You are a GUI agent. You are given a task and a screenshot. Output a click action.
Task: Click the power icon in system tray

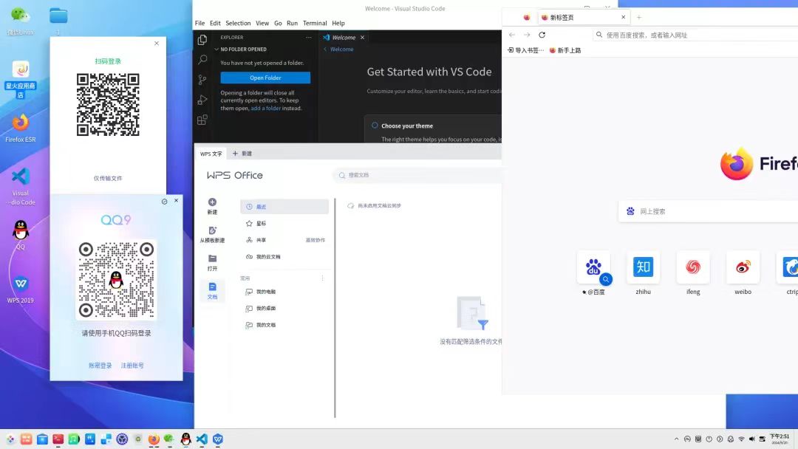(x=709, y=439)
